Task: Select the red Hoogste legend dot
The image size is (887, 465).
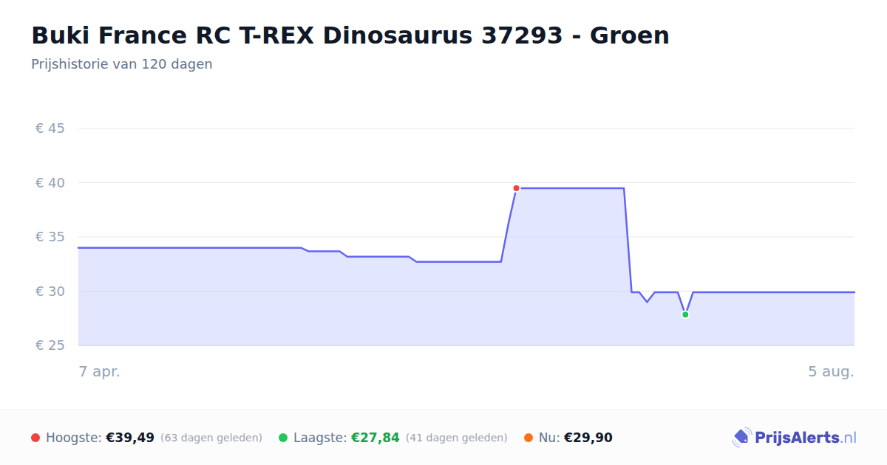Action: tap(35, 438)
